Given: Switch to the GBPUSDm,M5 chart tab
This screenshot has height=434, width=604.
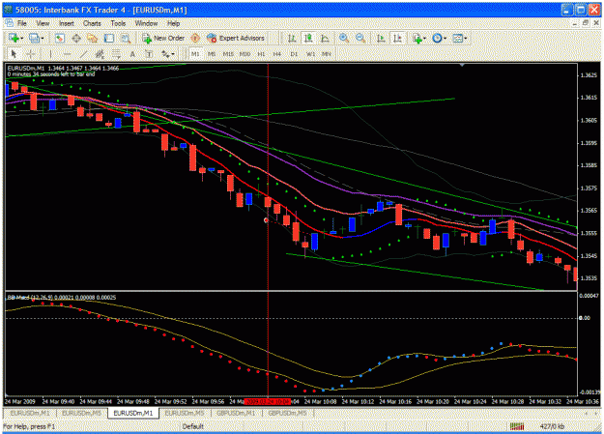Looking at the screenshot, I should [287, 413].
